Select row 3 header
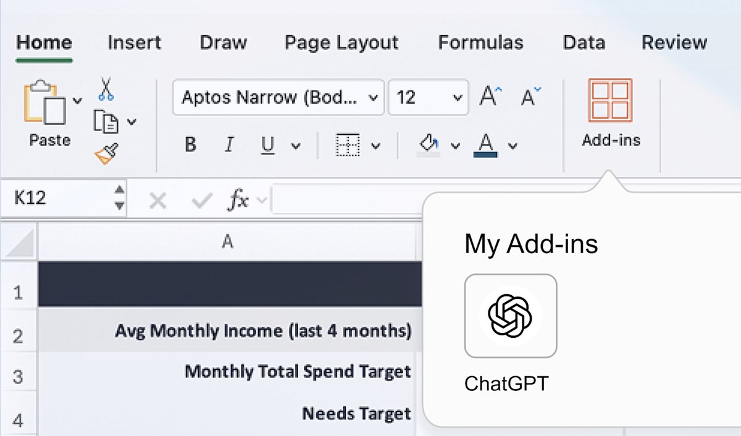 coord(19,372)
